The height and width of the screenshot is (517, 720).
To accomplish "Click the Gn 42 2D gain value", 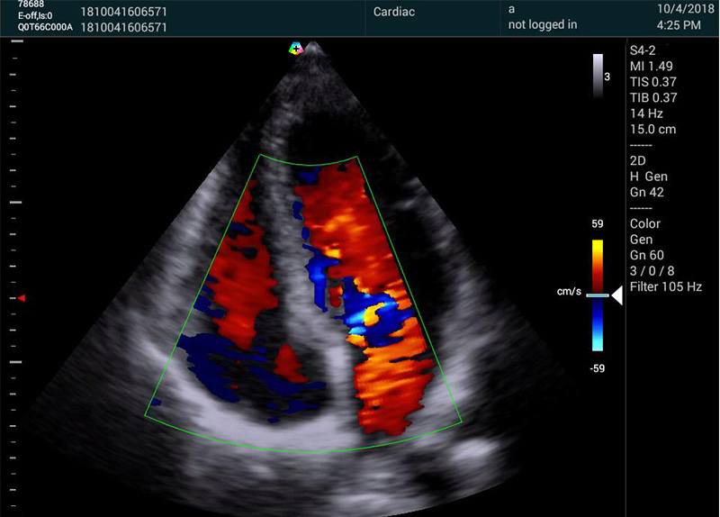I will [648, 193].
